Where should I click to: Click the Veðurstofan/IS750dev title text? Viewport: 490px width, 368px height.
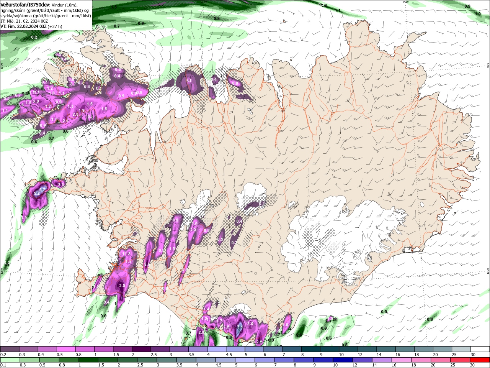click(x=24, y=5)
